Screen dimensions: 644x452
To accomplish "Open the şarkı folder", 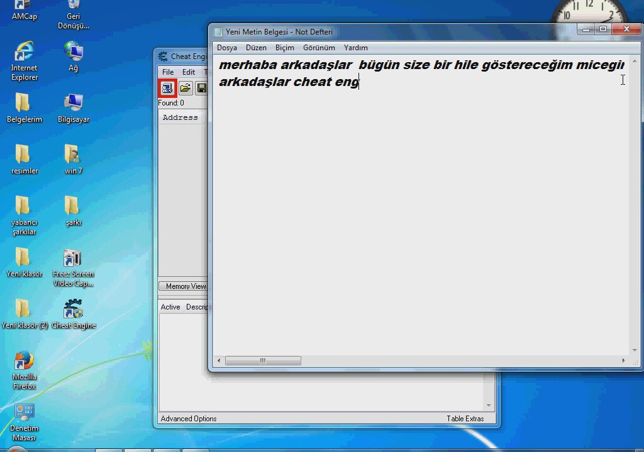I will [74, 211].
